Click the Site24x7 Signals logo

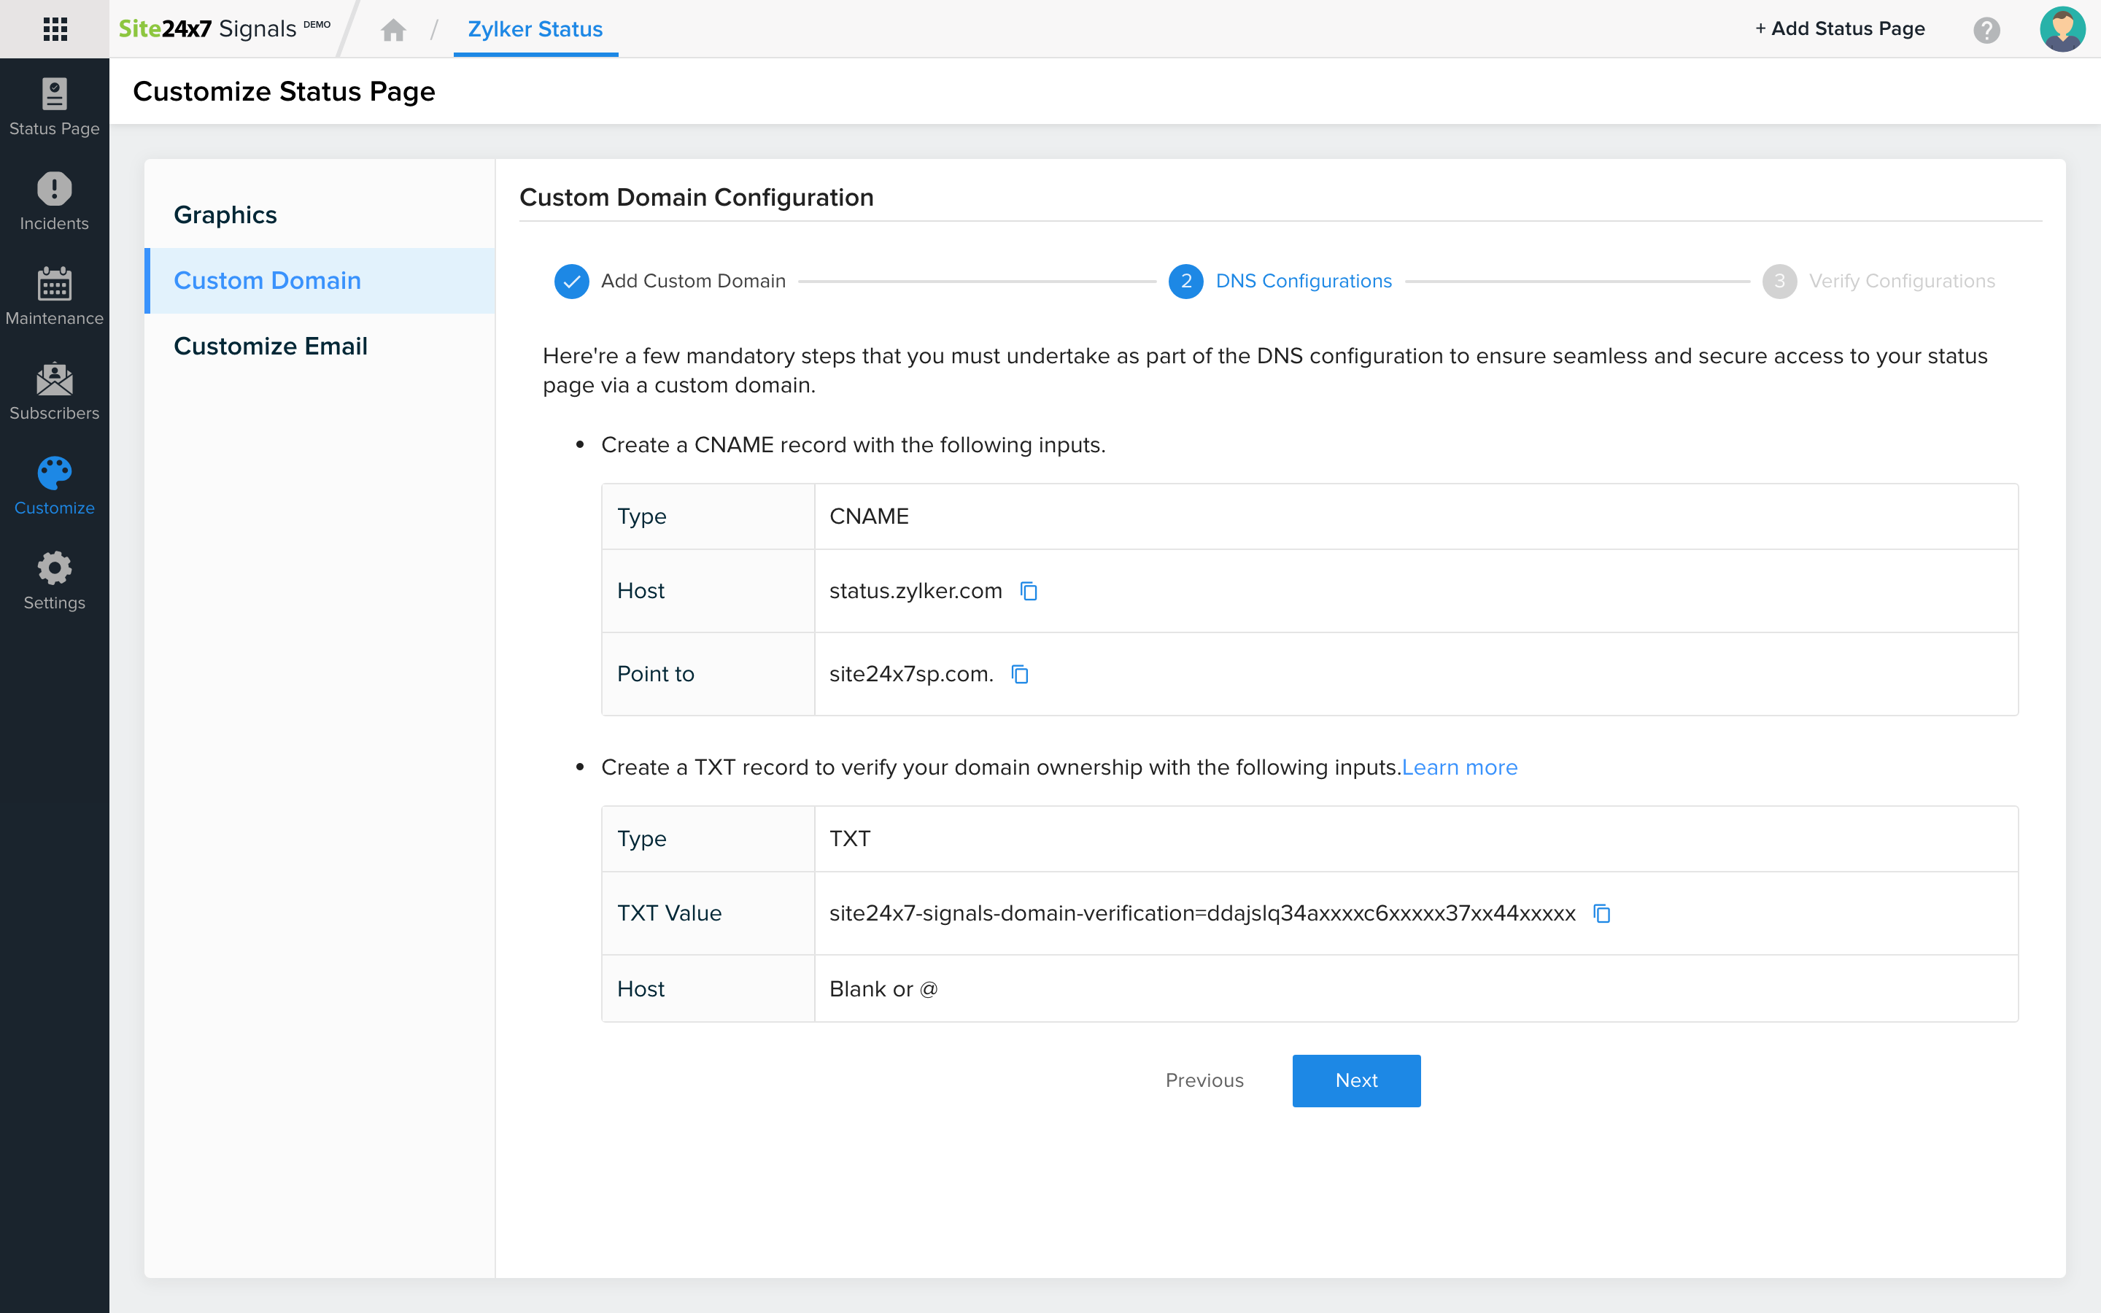click(x=224, y=28)
